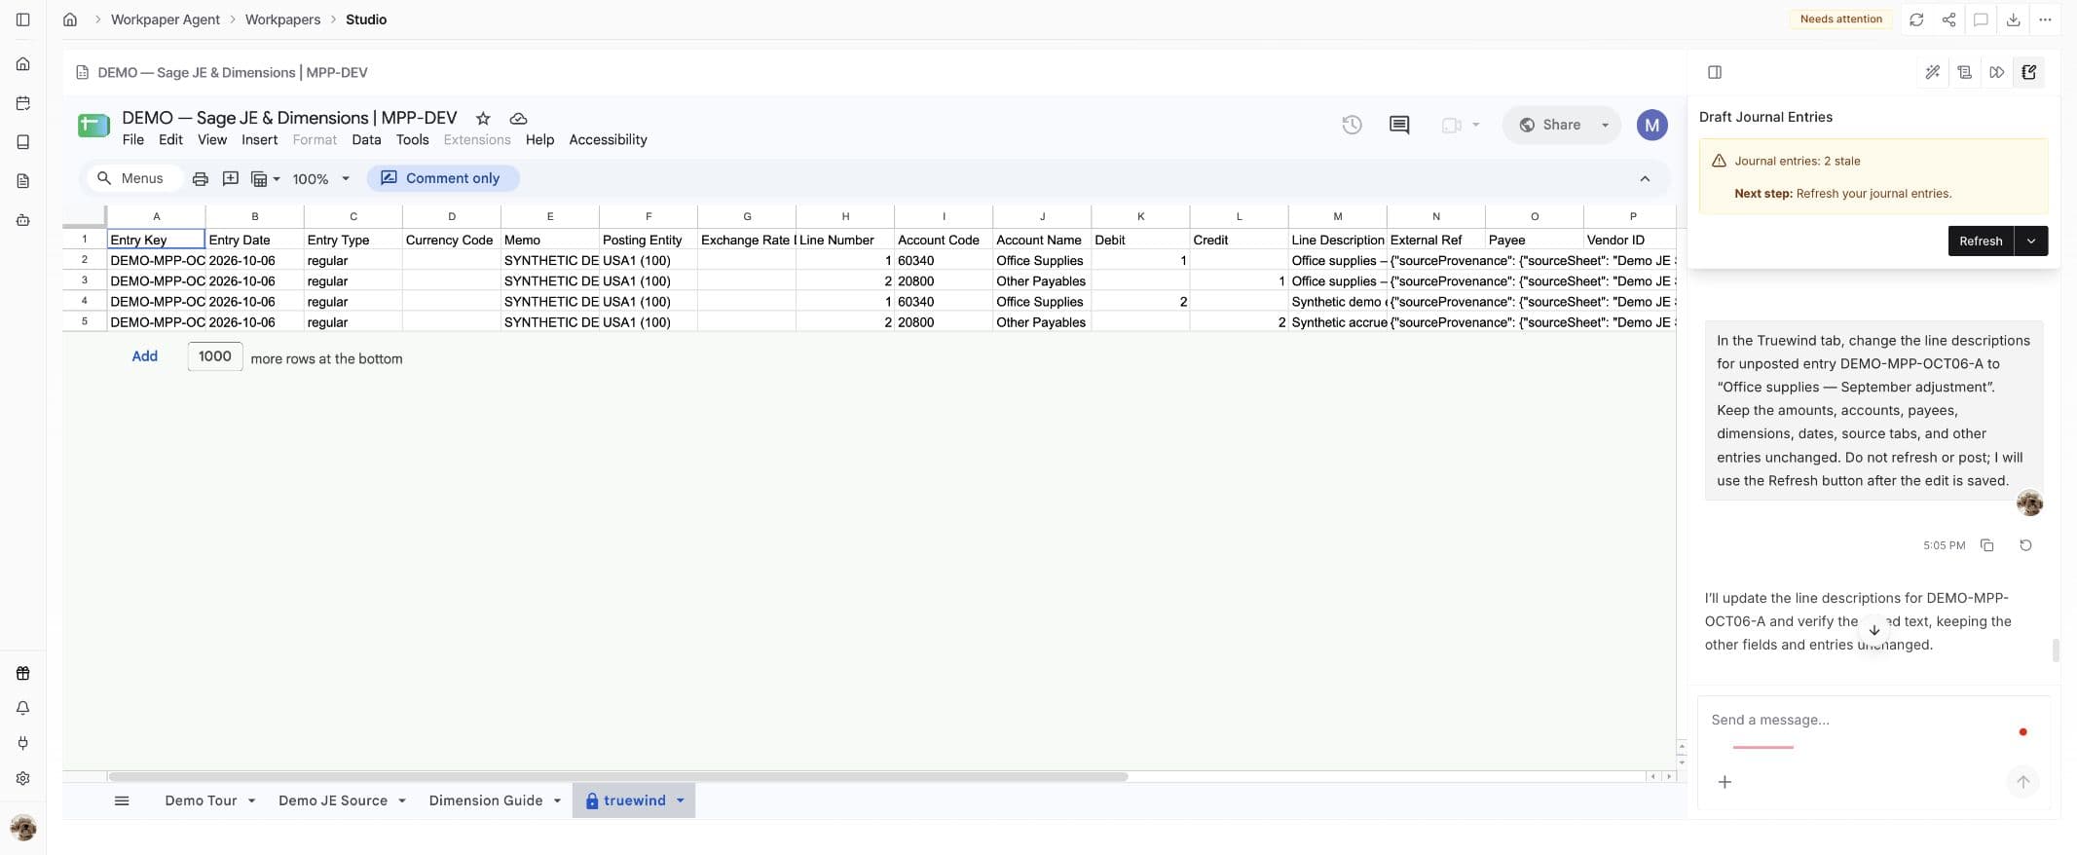Screen dimensions: 2077x855
Task: Collapse the sheet toolbar with chevron
Action: click(1645, 178)
